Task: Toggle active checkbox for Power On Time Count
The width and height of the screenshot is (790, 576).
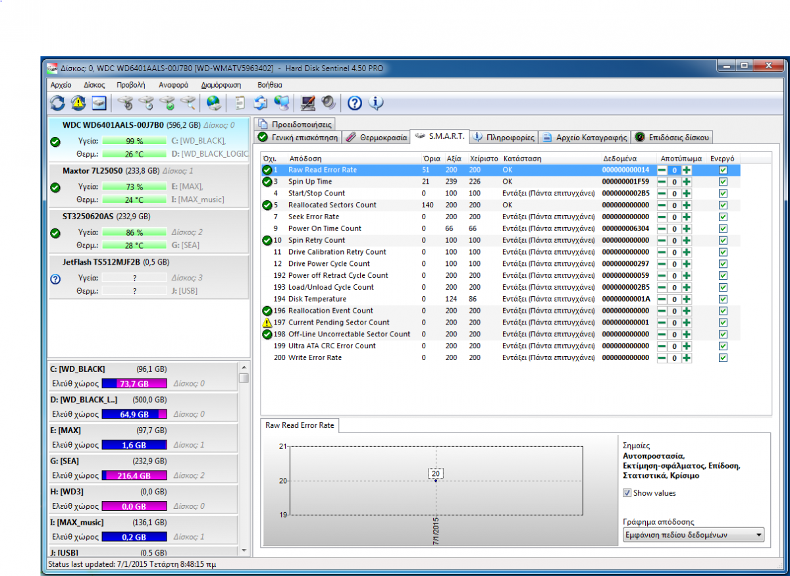Action: (x=723, y=228)
